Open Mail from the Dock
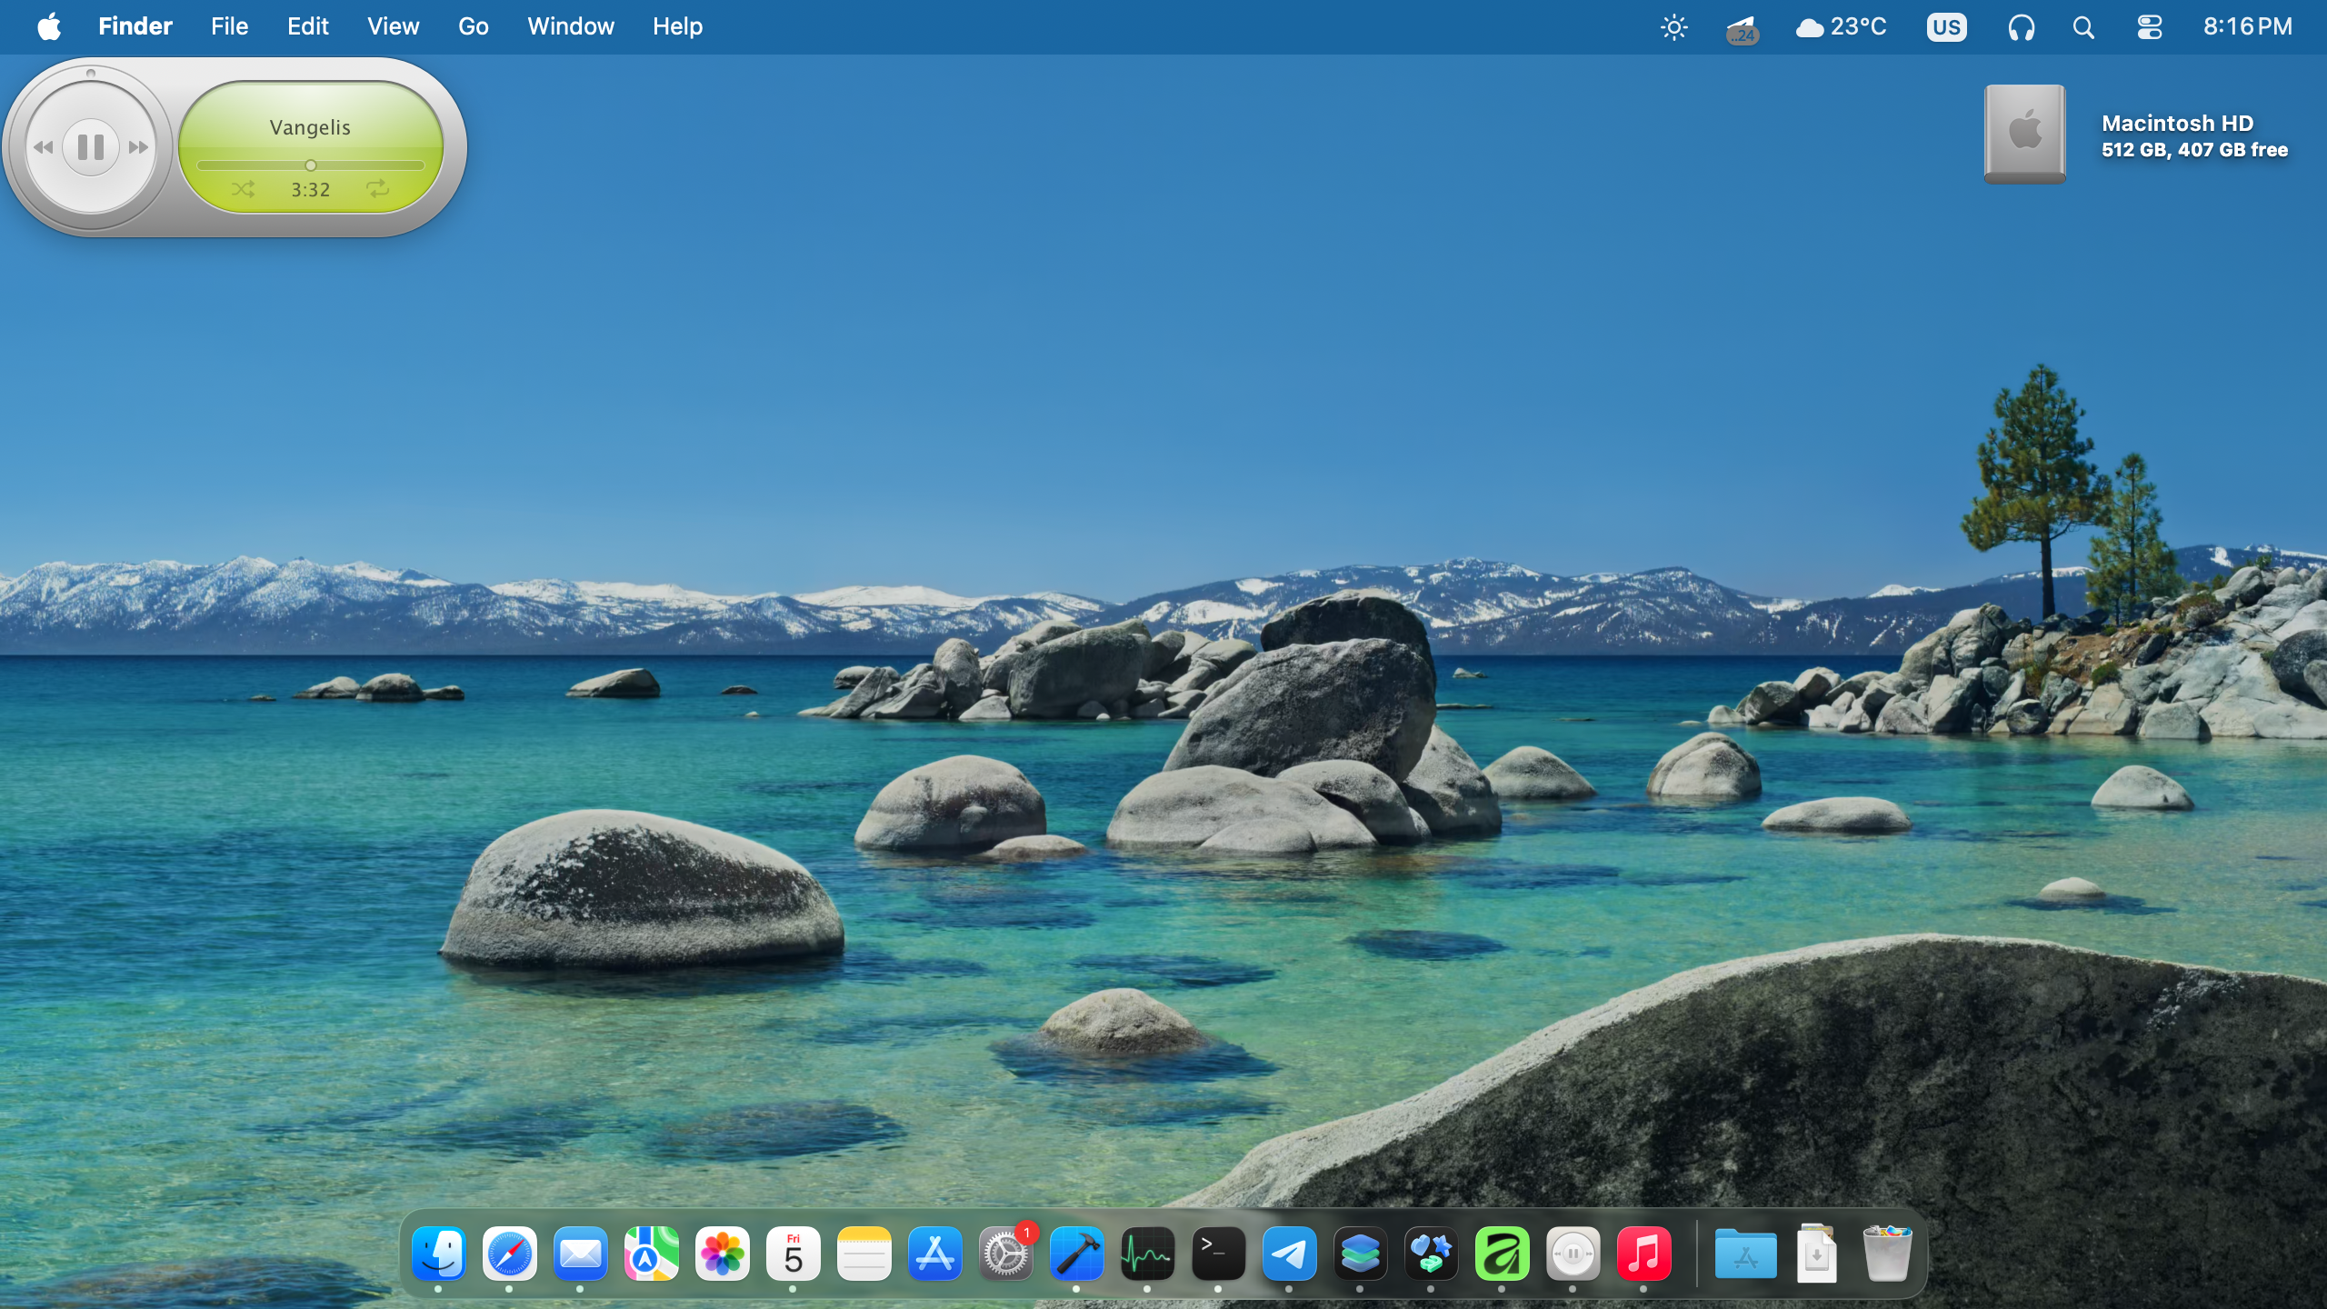The width and height of the screenshot is (2327, 1309). [x=580, y=1254]
